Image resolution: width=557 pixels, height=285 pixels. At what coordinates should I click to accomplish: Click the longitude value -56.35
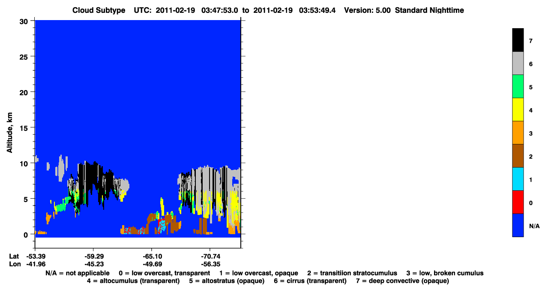tap(210, 264)
